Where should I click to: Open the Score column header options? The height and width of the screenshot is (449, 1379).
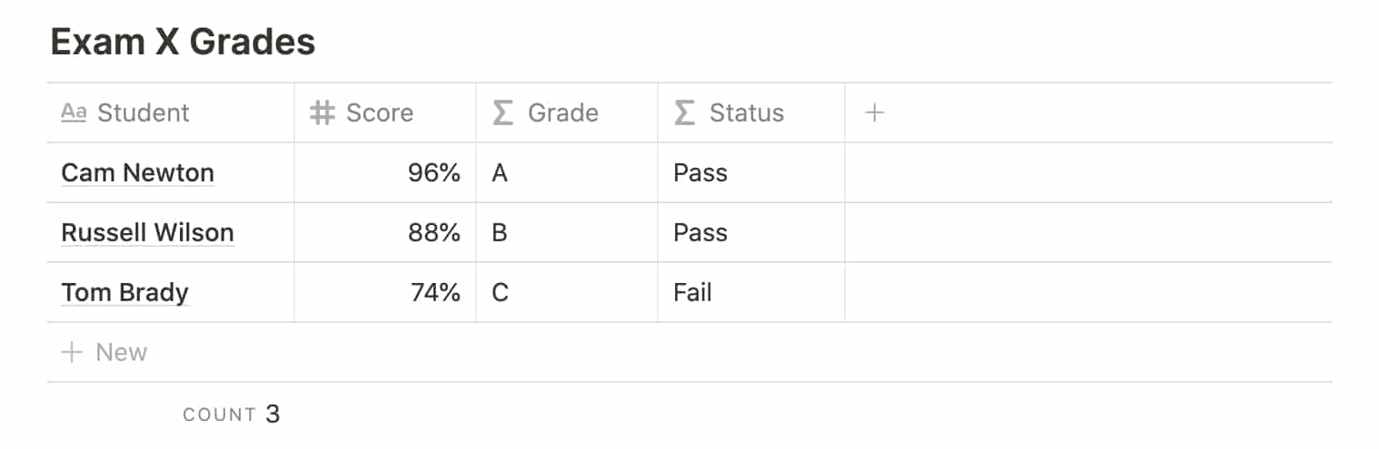click(385, 112)
